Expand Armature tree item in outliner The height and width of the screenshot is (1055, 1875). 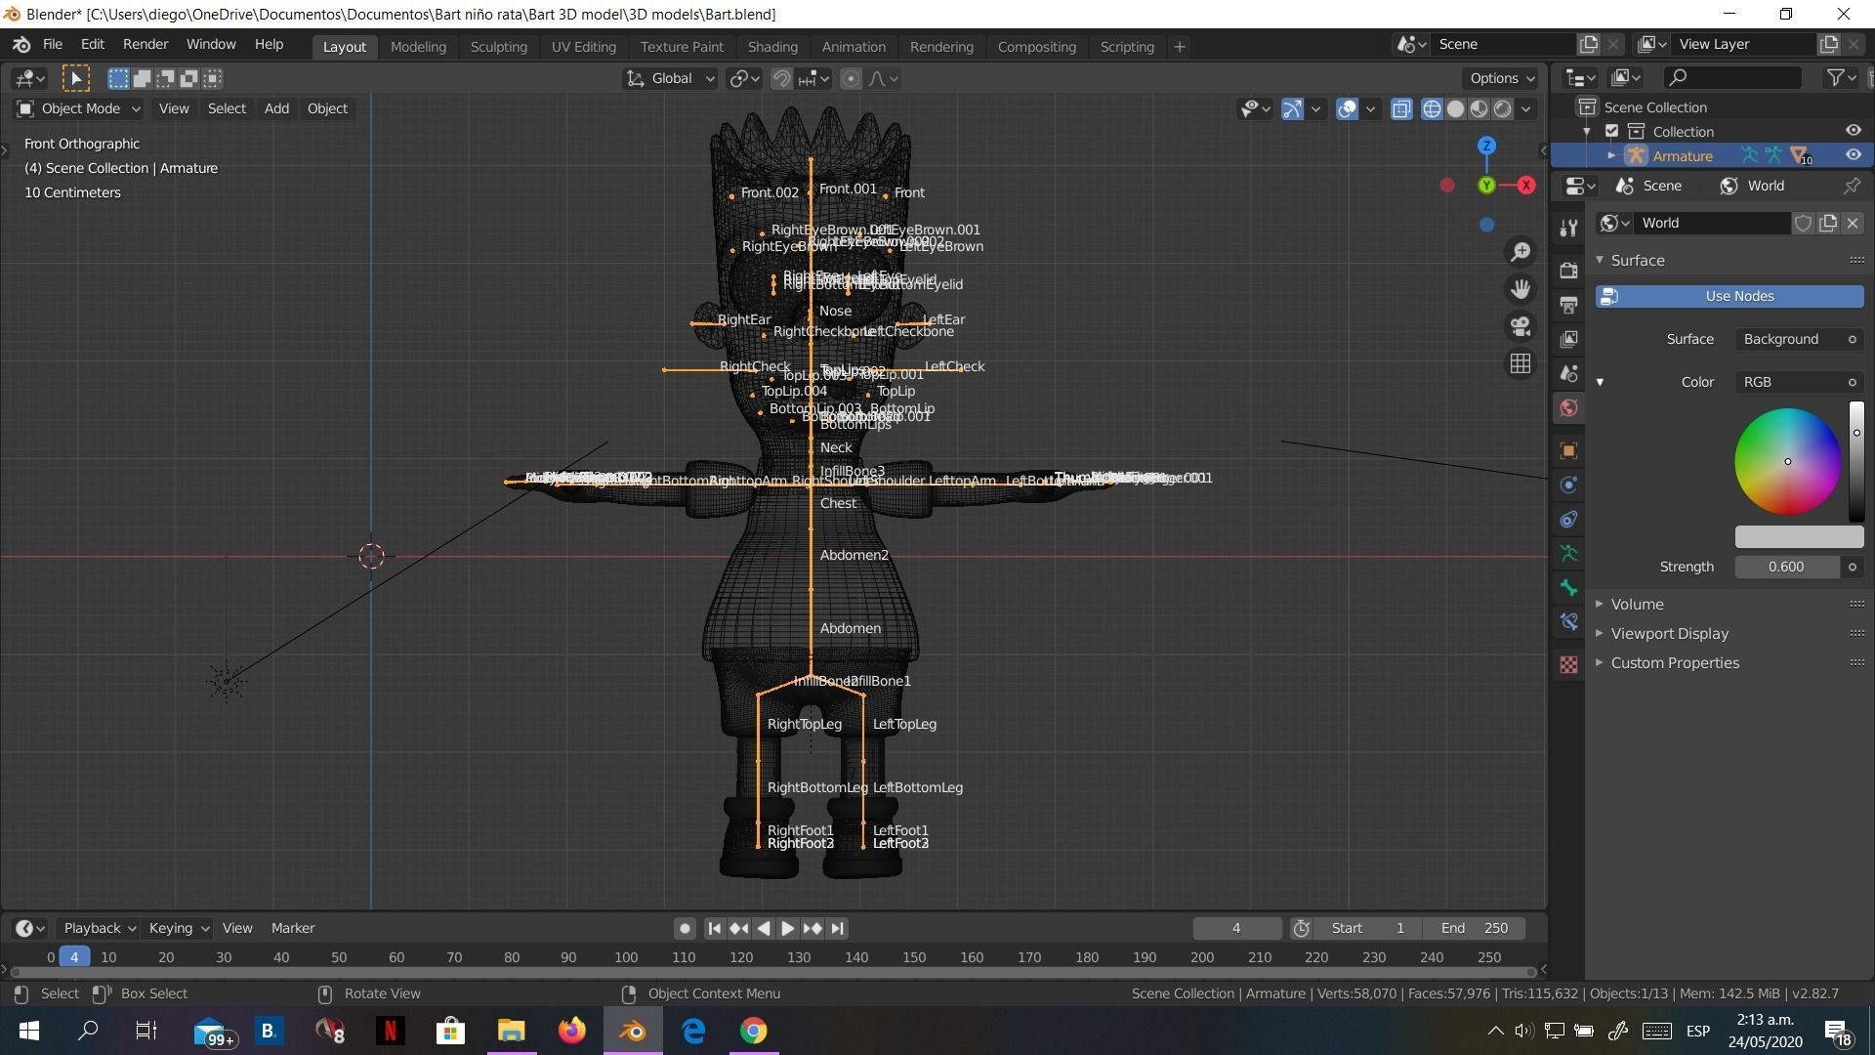coord(1611,155)
